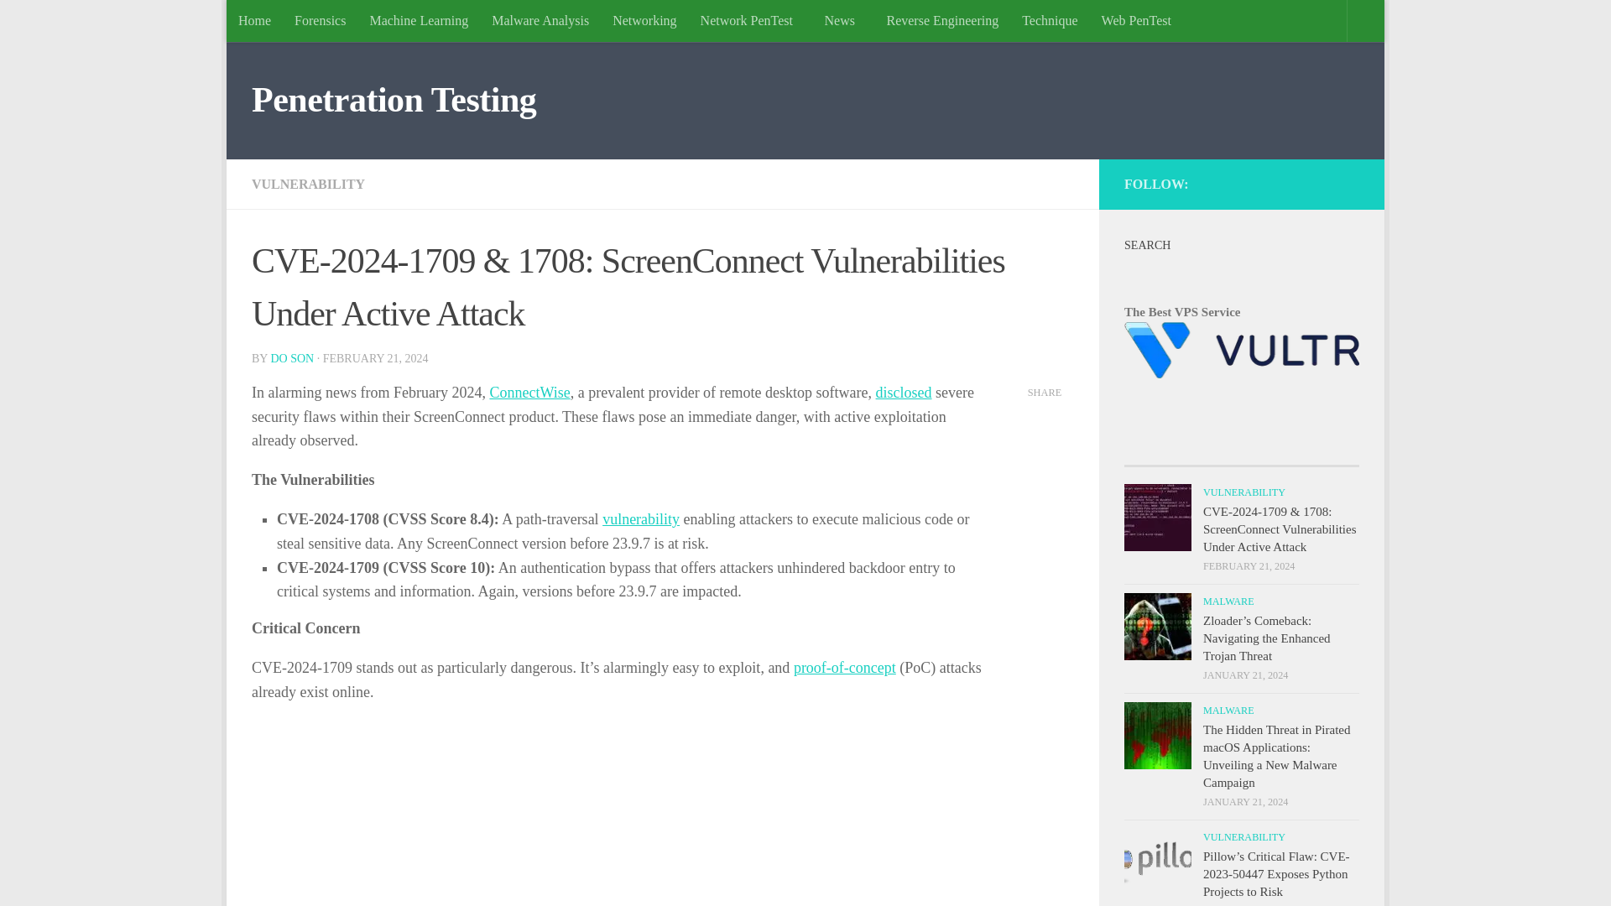The height and width of the screenshot is (906, 1611).
Task: Click the proof-of-concept link in article
Action: pos(844,667)
